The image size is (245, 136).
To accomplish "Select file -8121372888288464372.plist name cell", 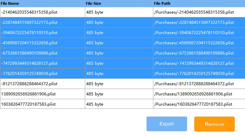I will click(x=43, y=84).
